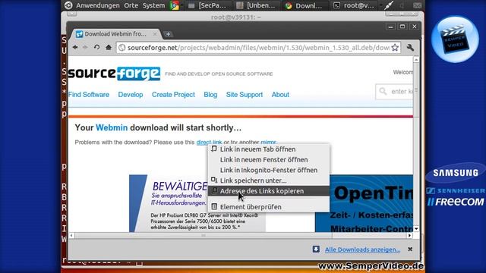Switch to the Download Webmin browser tab
The height and width of the screenshot is (273, 486).
point(115,34)
